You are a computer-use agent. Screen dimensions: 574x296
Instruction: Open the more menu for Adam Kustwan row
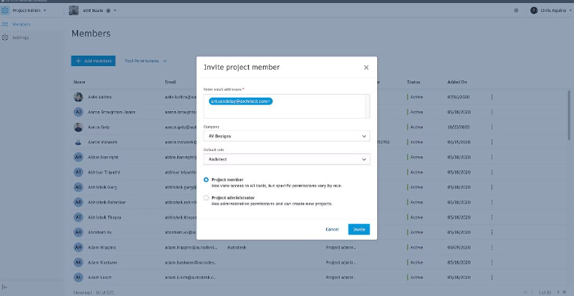(x=491, y=262)
